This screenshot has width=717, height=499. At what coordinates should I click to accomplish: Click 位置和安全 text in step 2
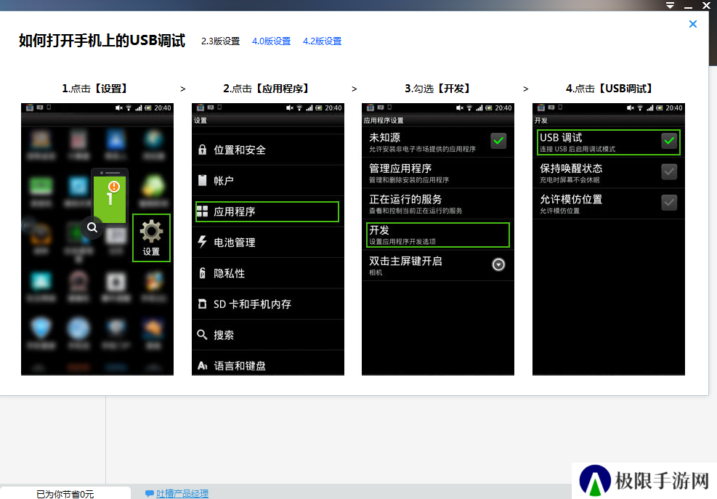click(240, 150)
